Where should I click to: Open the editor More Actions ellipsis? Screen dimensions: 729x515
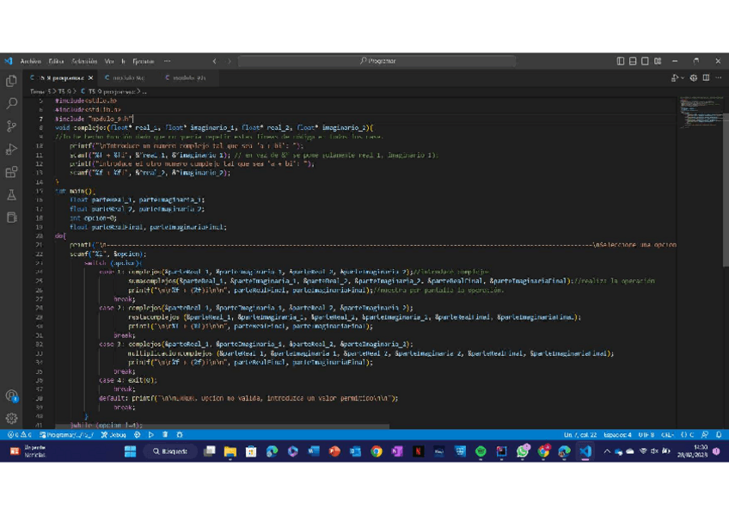pos(719,78)
